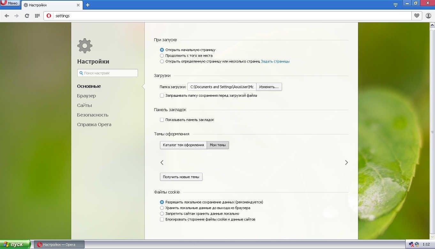The width and height of the screenshot is (435, 249).
Task: Click the Задать страницы link
Action: point(275,61)
